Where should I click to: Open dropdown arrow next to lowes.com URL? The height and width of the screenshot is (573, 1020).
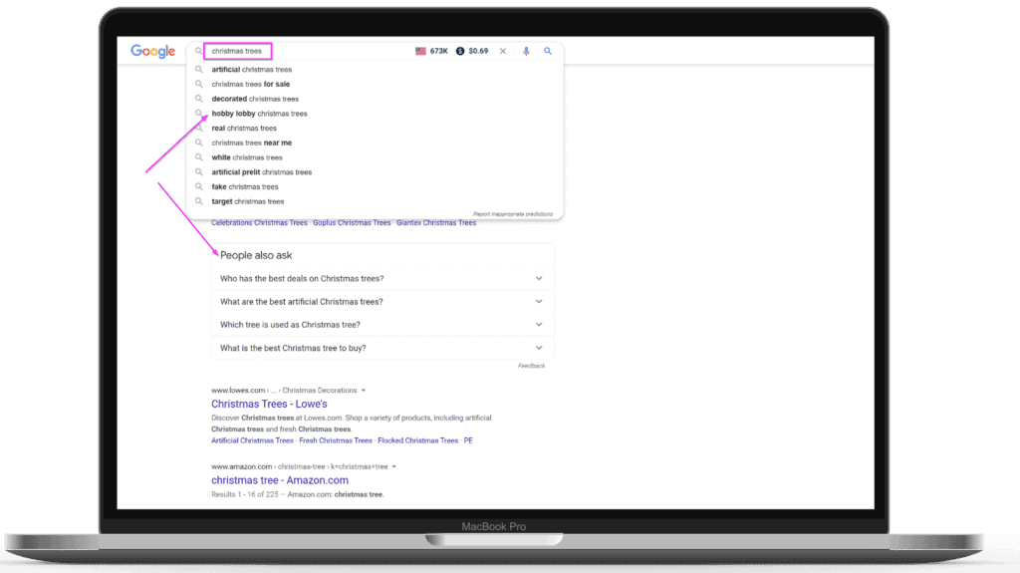coord(363,391)
